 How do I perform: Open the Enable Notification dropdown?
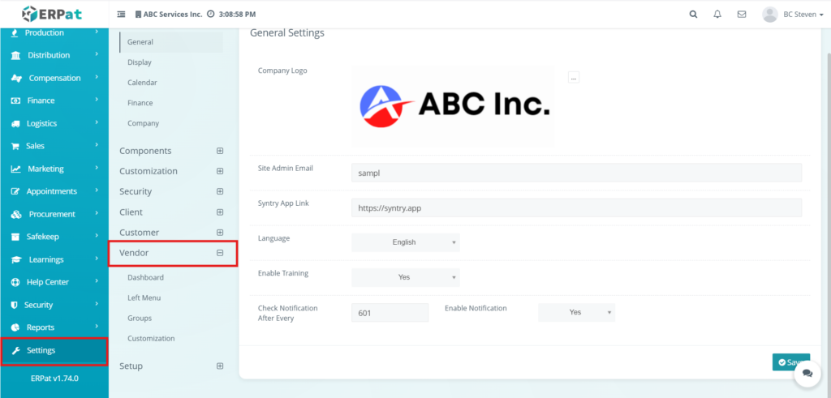pos(576,312)
